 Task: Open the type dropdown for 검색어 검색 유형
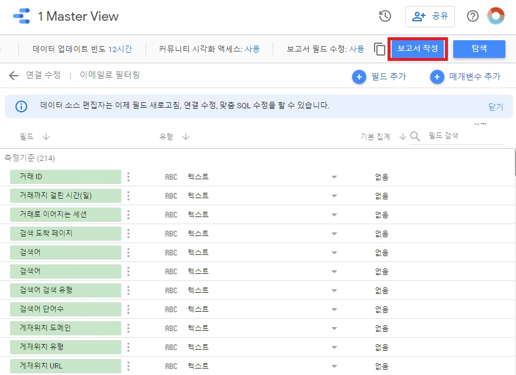pos(334,290)
